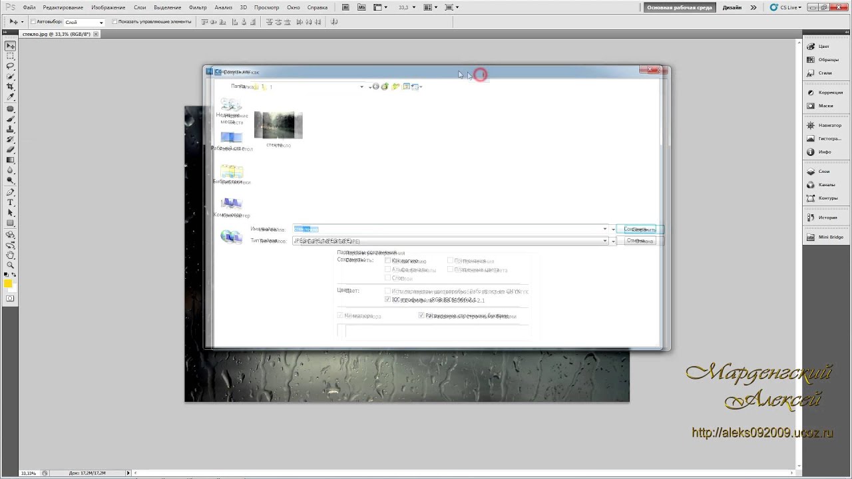Open the Arrange Documents dropdown

[x=430, y=7]
